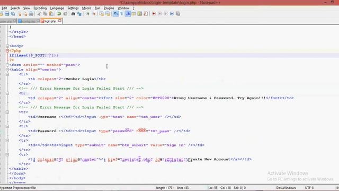This screenshot has width=339, height=191.
Task: Click the User Defined Language icon
Action: tap(134, 14)
